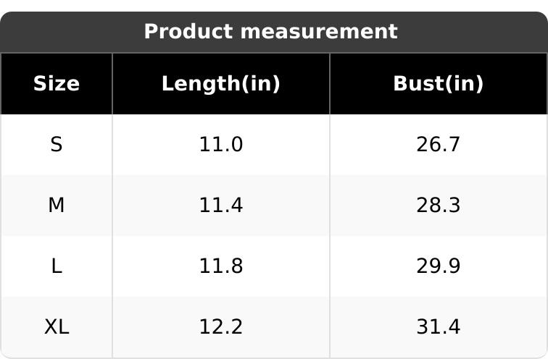Click the word Product in the title
The image size is (548, 359).
click(188, 32)
